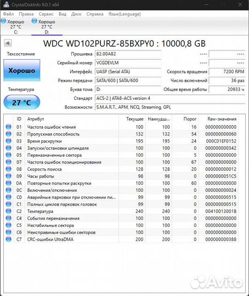Click status icon of Включения/отключения row
This screenshot has height=296, width=249.
click(9, 190)
